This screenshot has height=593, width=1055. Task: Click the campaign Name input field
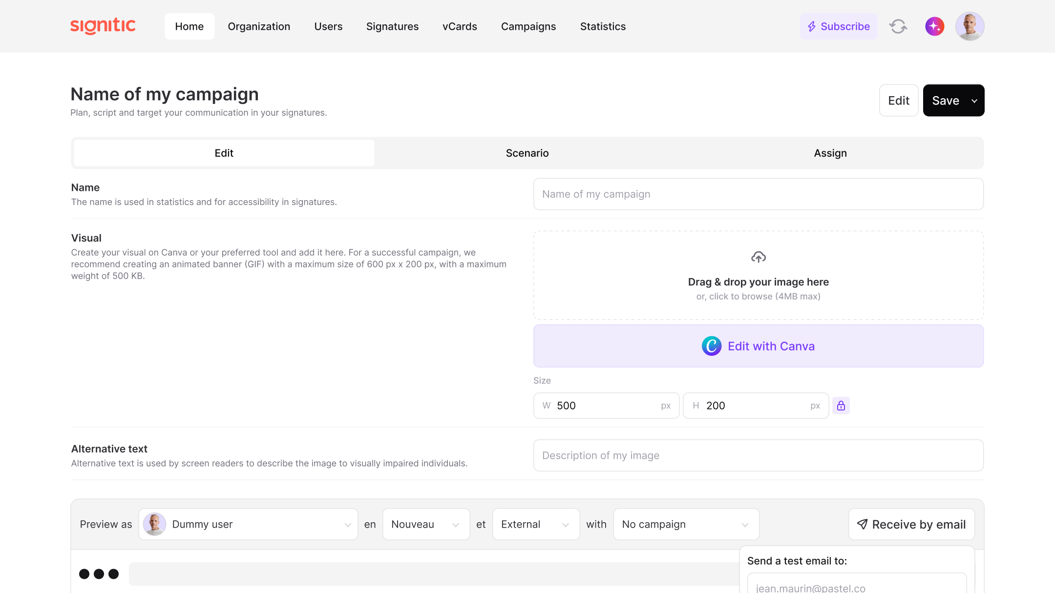click(759, 194)
